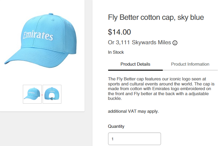
Task: Click the product title 'Fly Better cotton cap'
Action: click(x=156, y=18)
